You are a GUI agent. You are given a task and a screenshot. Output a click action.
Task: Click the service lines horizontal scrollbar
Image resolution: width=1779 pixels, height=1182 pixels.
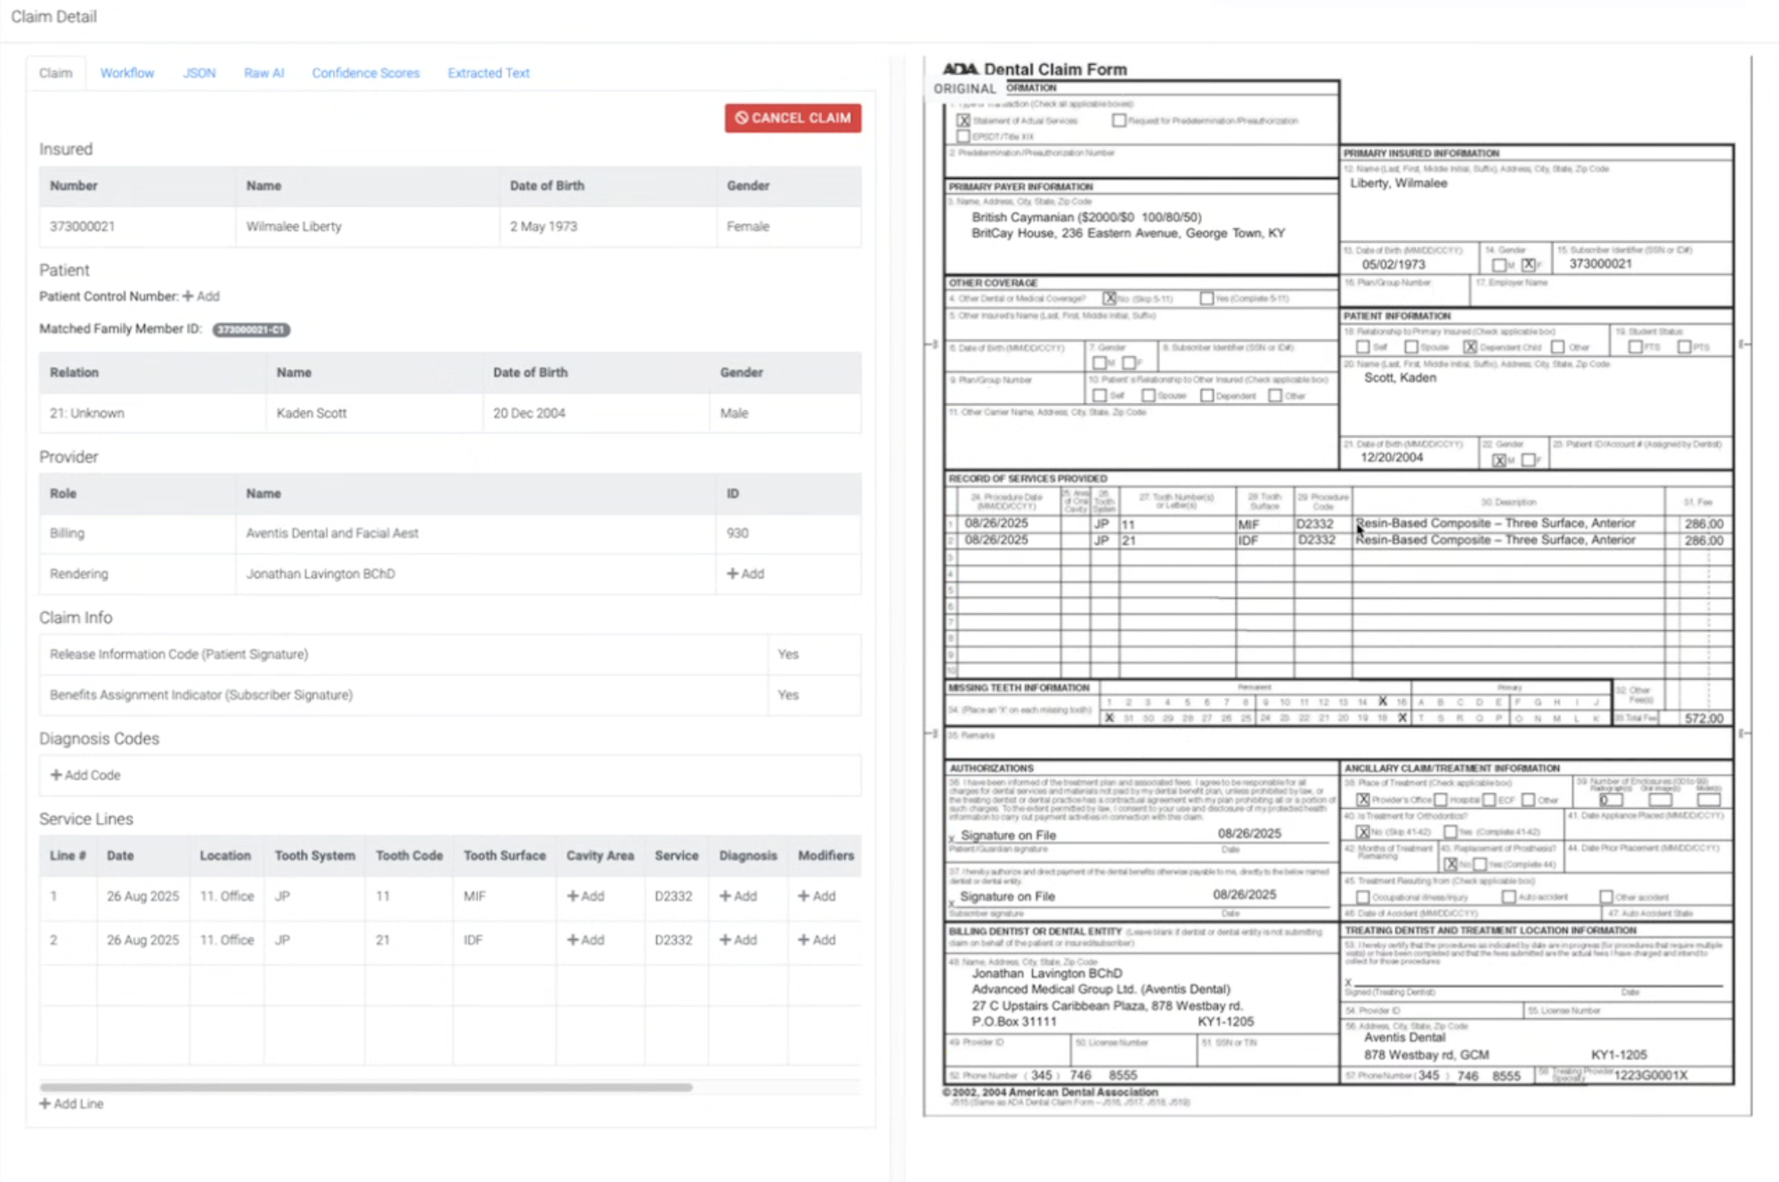366,1087
